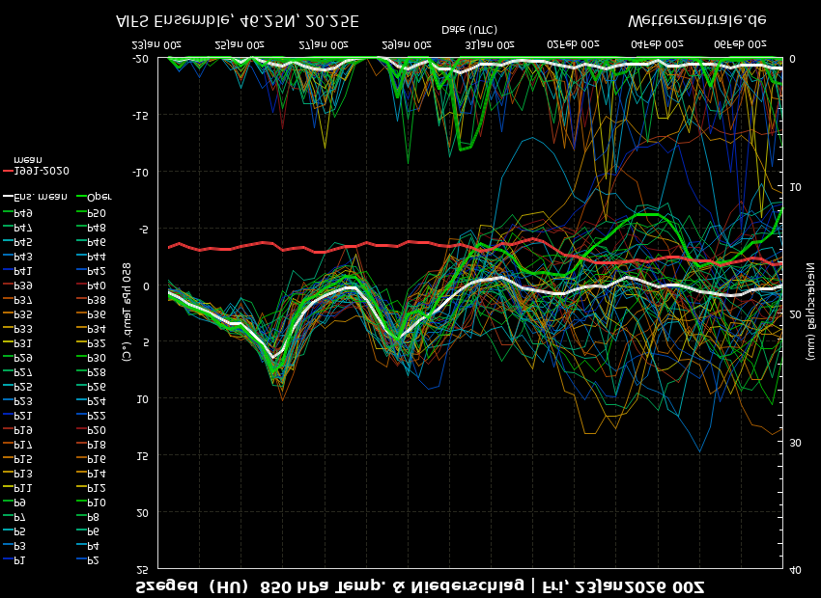Click the P50 legend entry
Image resolution: width=821 pixels, height=598 pixels.
click(x=96, y=213)
